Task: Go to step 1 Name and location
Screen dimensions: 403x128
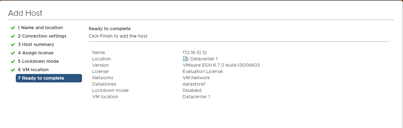Action: pyautogui.click(x=40, y=27)
